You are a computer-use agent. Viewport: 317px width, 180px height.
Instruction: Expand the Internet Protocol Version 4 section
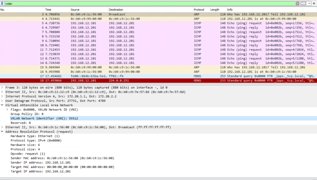pyautogui.click(x=2, y=96)
